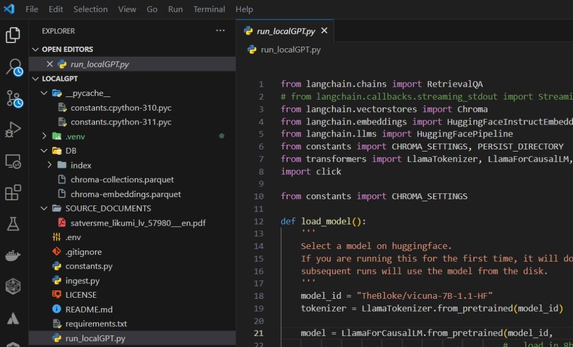Open the Extensions view
This screenshot has width=573, height=347.
13,192
